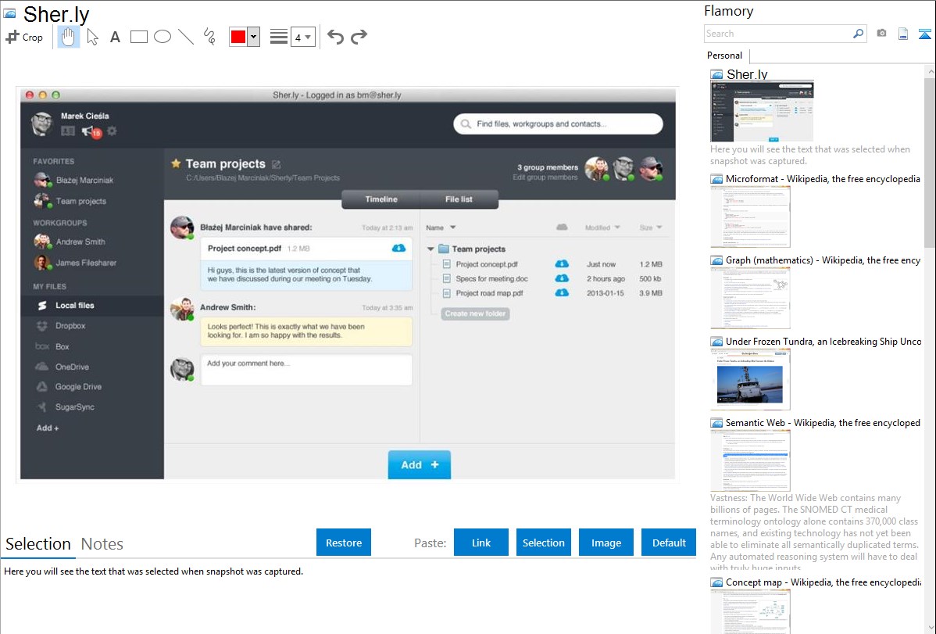
Task: Open the Name column sort dropdown
Action: click(x=452, y=227)
